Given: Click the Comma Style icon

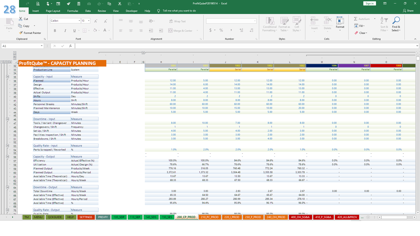Looking at the screenshot, I should pyautogui.click(x=231, y=30).
